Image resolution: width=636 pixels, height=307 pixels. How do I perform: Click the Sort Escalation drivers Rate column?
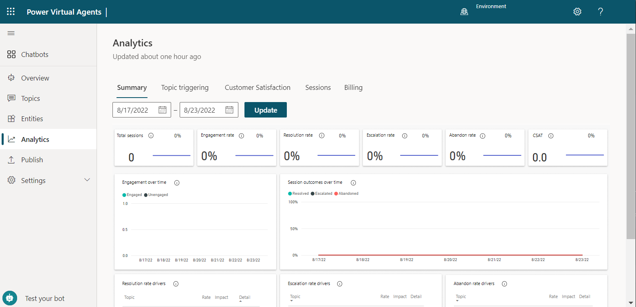(x=385, y=296)
